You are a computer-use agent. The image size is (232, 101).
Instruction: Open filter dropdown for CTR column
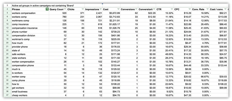pyautogui.click(x=172, y=9)
